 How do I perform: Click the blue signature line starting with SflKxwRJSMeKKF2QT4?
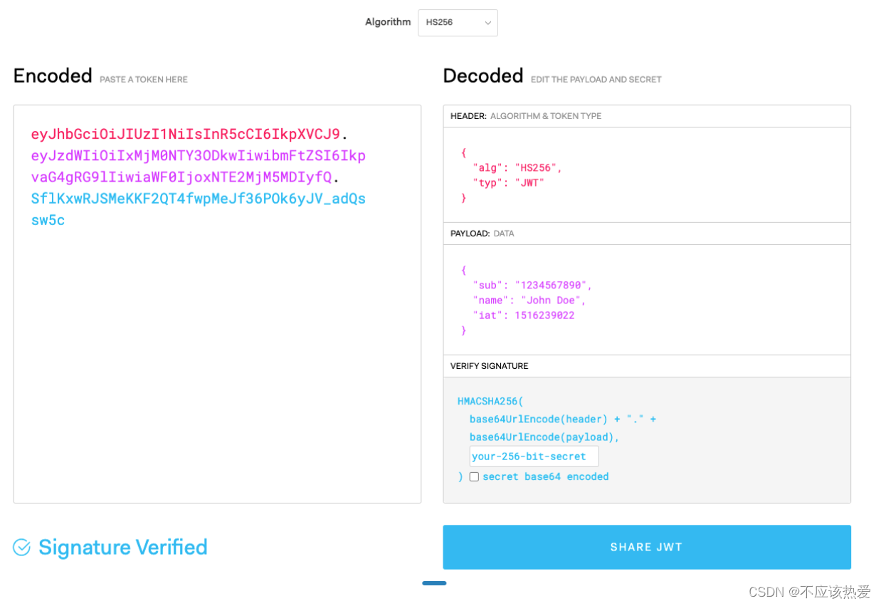(199, 199)
